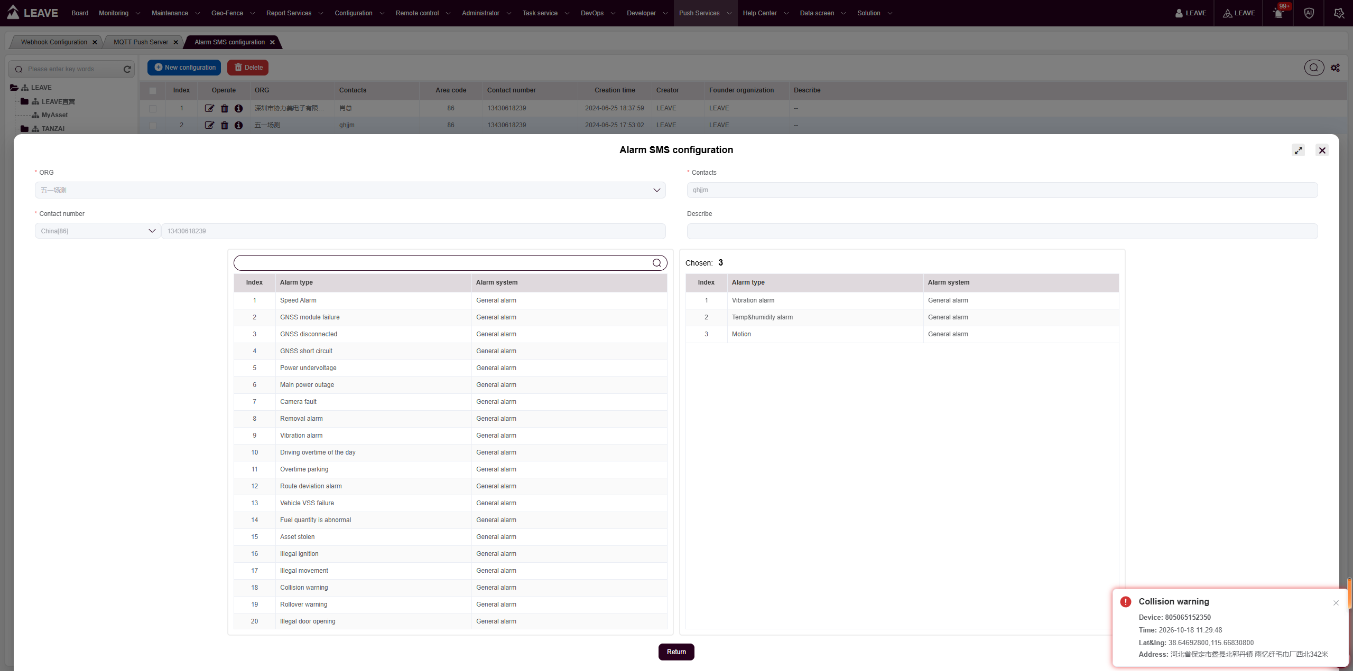Expand the Push Services menu

(x=706, y=13)
